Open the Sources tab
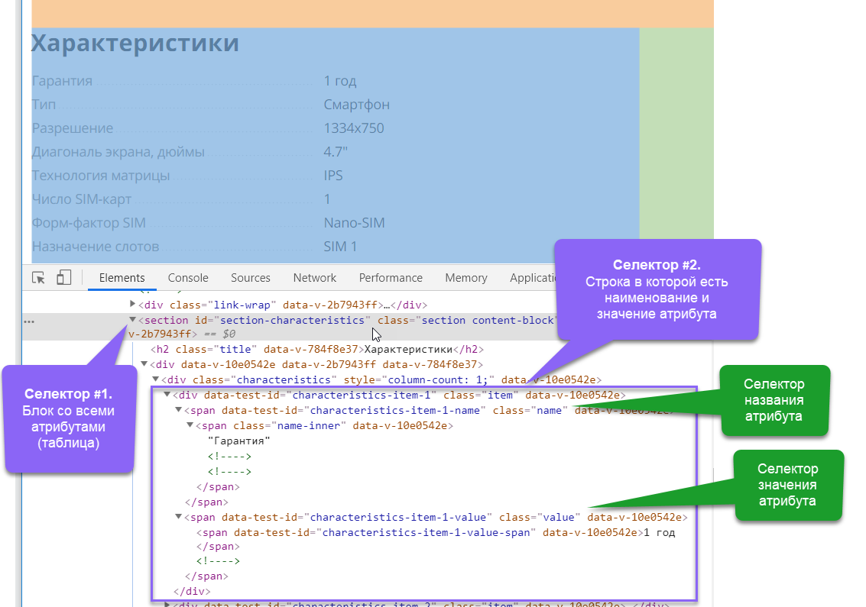This screenshot has height=607, width=866. click(x=251, y=278)
